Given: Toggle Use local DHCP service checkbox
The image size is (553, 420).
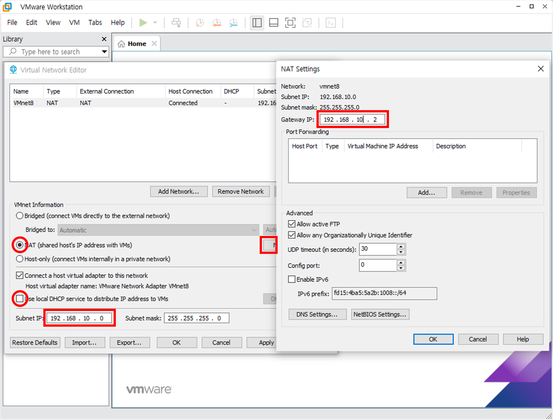Looking at the screenshot, I should pos(20,299).
